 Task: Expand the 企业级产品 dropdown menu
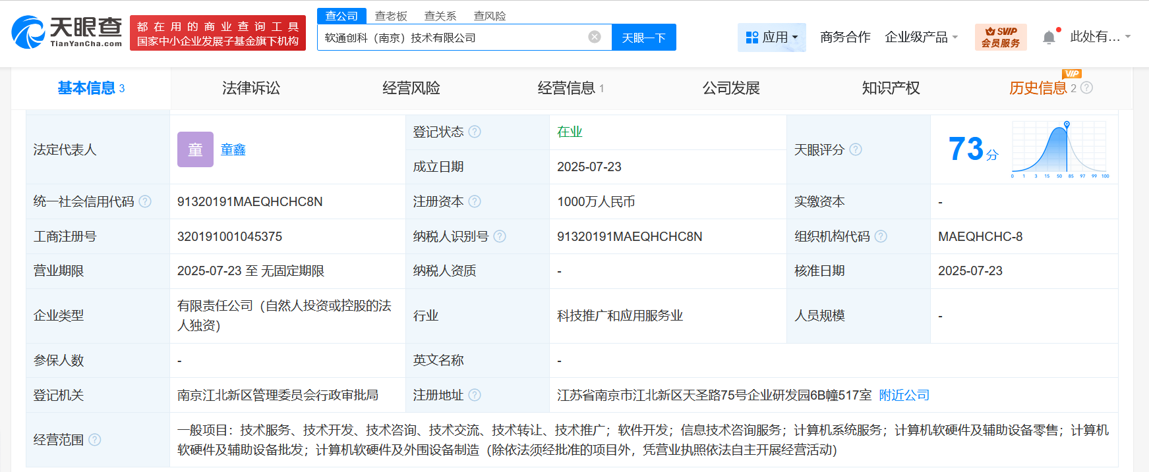tap(921, 38)
